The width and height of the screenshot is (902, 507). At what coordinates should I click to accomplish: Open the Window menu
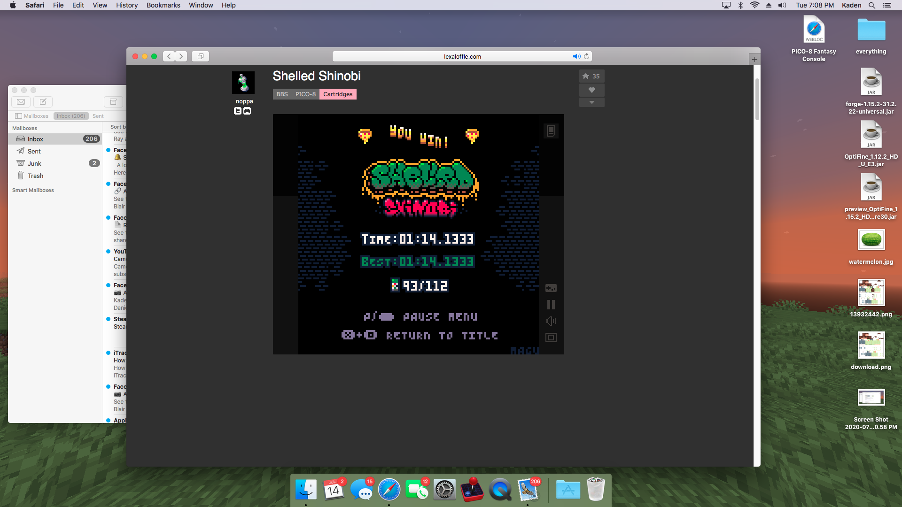[201, 5]
